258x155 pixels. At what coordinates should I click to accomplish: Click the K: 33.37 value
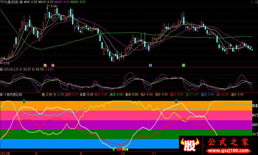tap(25, 70)
